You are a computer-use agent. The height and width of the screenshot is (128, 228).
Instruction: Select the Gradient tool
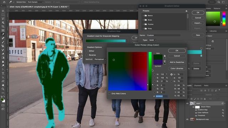coord(3,58)
